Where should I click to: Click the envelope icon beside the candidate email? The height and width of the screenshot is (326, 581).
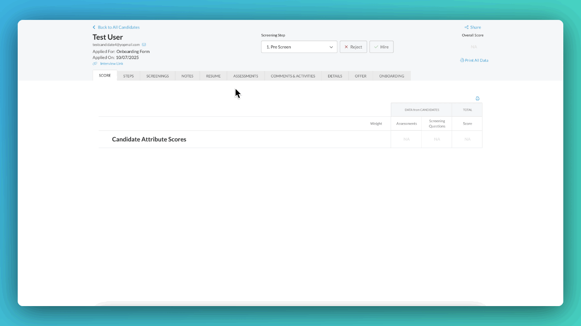pos(143,44)
